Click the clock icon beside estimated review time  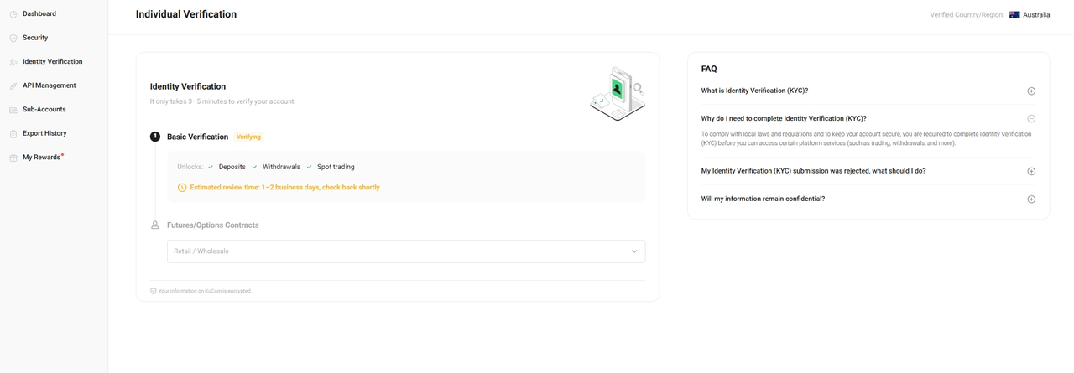point(182,188)
